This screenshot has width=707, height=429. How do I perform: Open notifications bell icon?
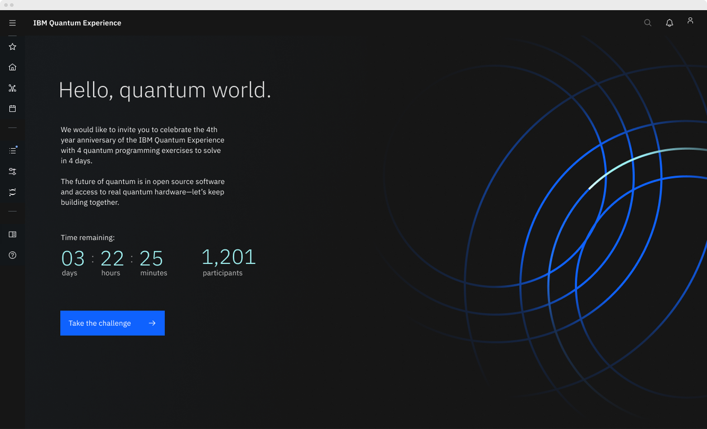click(x=669, y=23)
